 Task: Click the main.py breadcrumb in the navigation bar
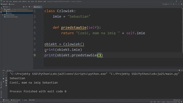pos(12,4)
